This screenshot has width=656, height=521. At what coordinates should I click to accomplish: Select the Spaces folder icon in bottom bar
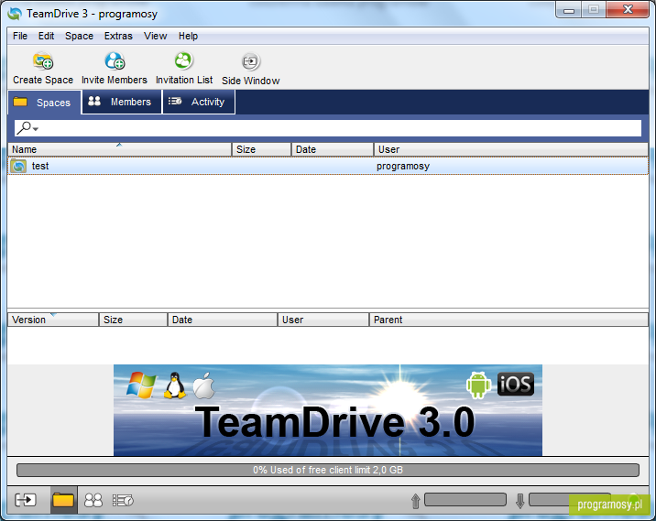coord(63,500)
